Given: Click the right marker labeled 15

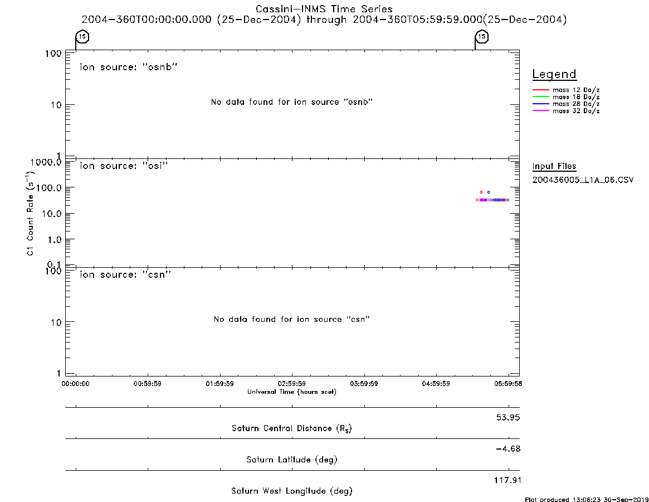Looking at the screenshot, I should pyautogui.click(x=482, y=37).
